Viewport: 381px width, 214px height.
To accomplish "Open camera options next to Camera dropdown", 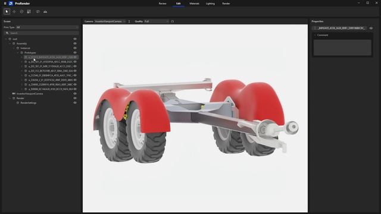I will 129,21.
